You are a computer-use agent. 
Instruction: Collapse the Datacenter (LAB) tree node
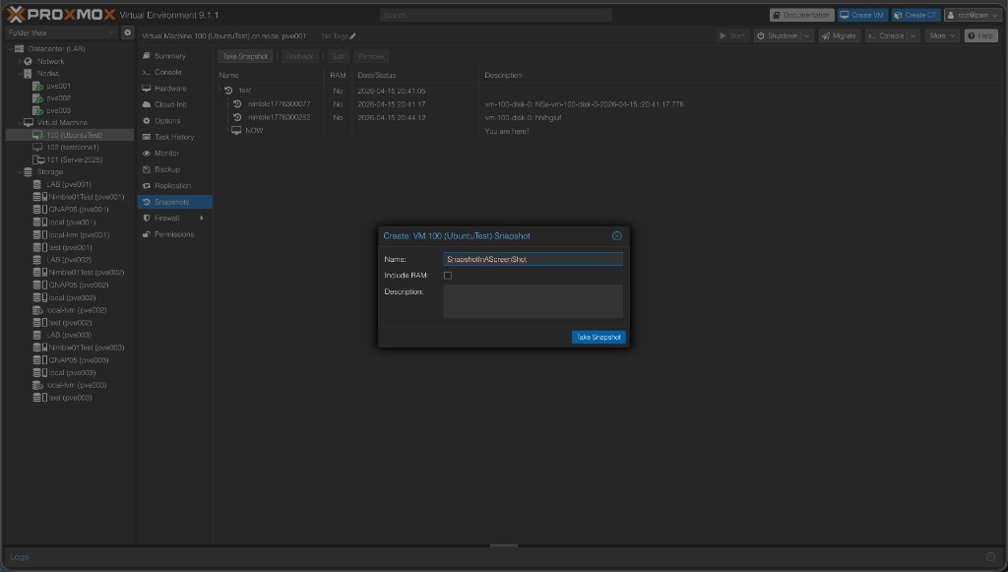pos(12,47)
